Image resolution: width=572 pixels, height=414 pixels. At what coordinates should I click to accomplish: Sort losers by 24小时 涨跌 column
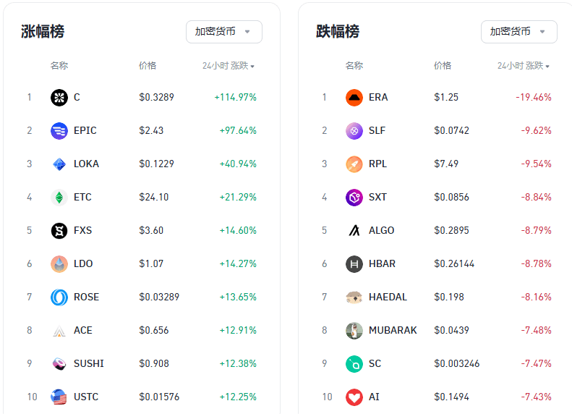524,66
